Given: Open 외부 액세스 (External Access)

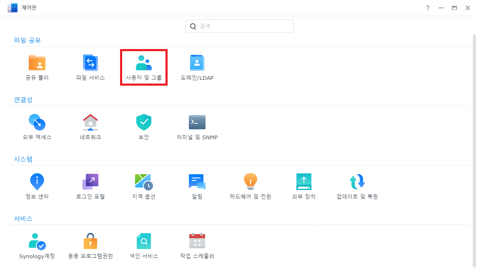Looking at the screenshot, I should (37, 123).
